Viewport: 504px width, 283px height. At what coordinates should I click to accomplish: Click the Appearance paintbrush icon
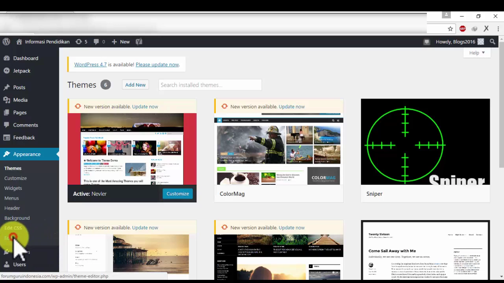pyautogui.click(x=6, y=154)
